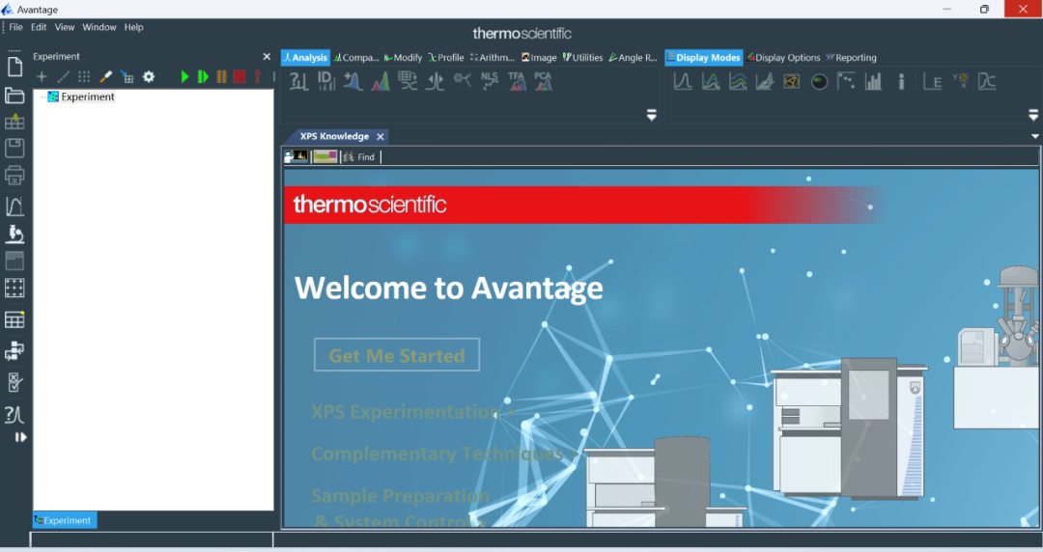
Task: Click the NLS fitting icon
Action: tap(489, 81)
